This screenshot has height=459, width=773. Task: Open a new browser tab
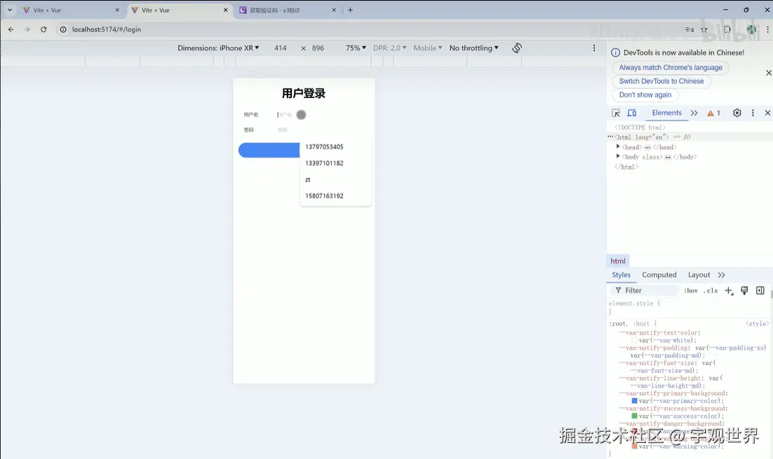tap(351, 10)
